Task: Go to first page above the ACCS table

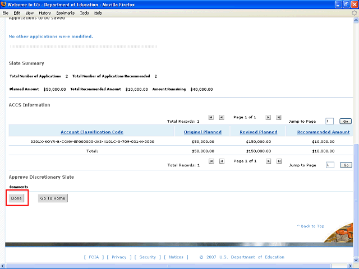Action: pyautogui.click(x=211, y=117)
